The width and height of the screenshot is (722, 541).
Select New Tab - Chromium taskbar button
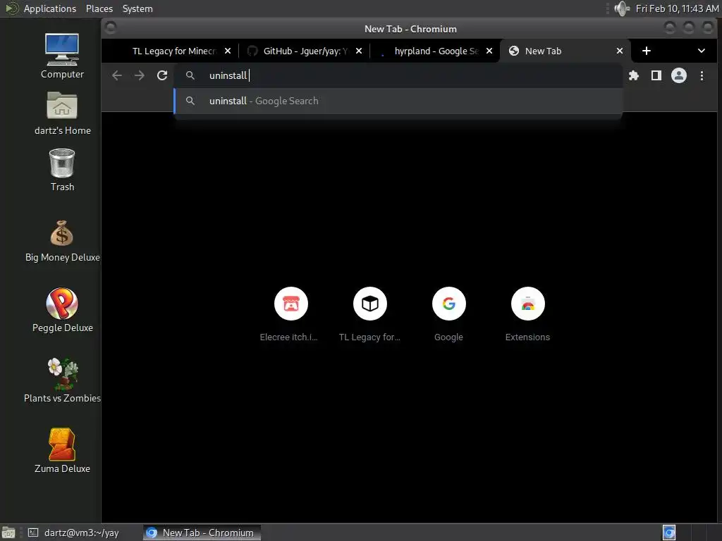pyautogui.click(x=202, y=533)
